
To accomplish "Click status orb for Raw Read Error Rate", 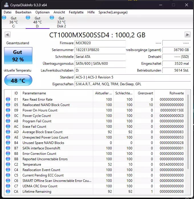I will pos(8,99).
